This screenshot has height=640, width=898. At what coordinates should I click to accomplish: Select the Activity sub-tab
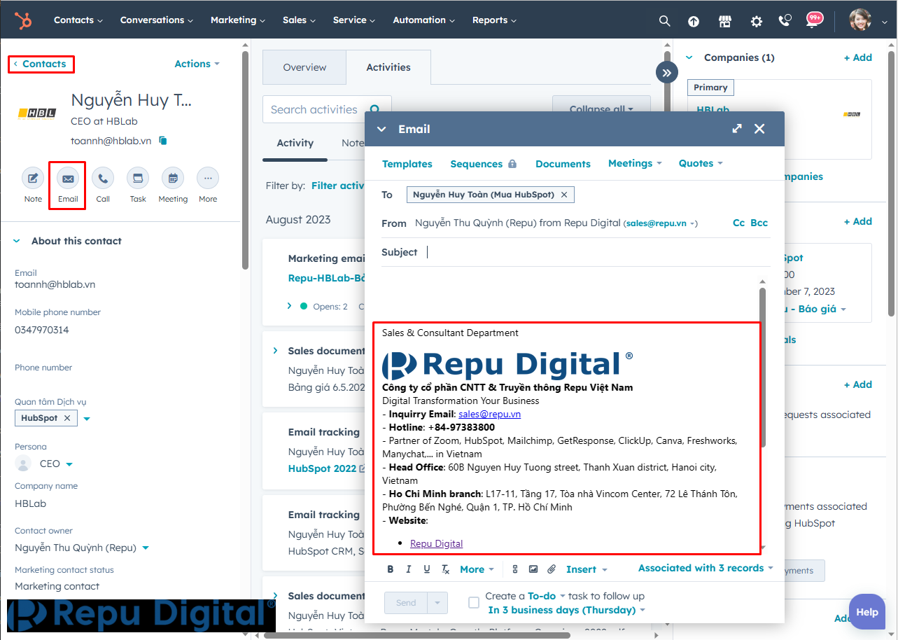click(x=295, y=143)
